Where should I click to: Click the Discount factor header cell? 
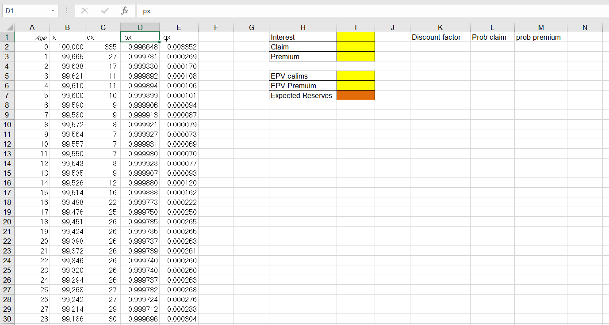click(440, 37)
